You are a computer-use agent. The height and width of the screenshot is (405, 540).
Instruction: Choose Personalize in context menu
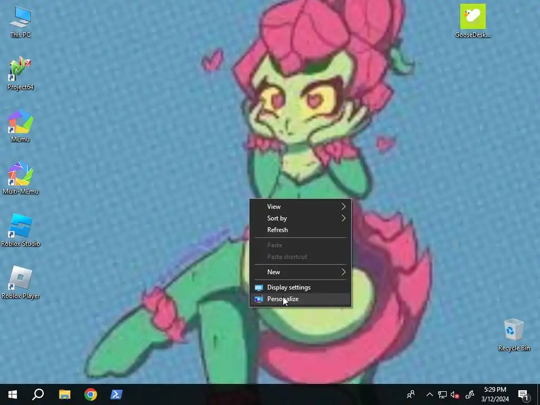(x=300, y=299)
